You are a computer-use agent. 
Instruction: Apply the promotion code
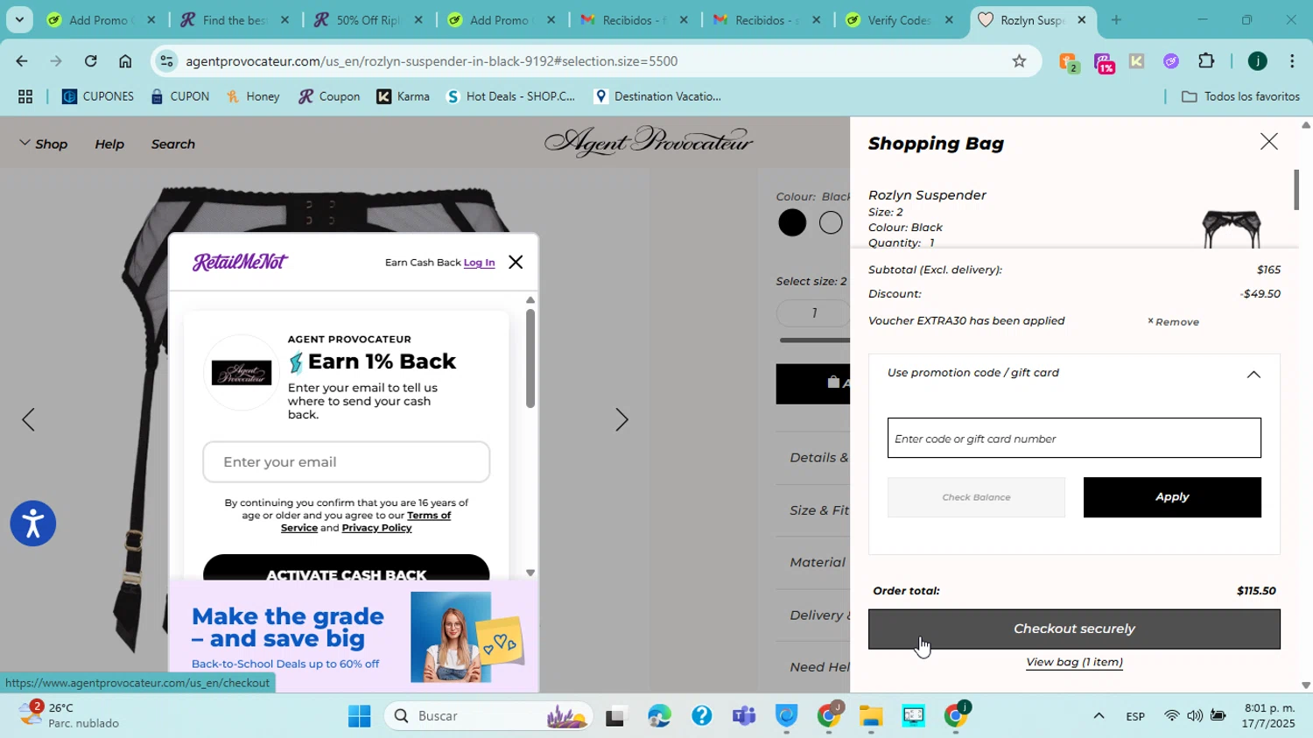(x=1172, y=497)
